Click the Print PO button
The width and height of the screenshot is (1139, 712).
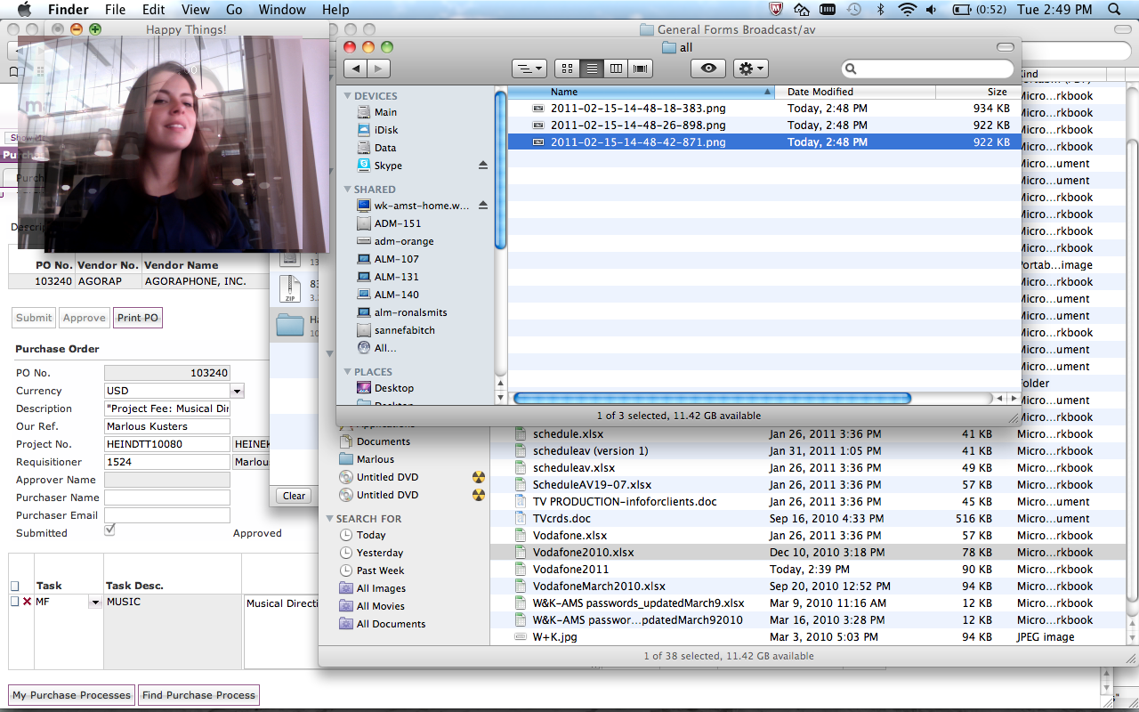point(138,318)
